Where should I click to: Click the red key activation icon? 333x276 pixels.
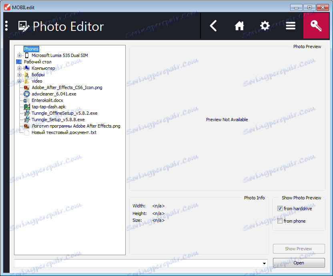pyautogui.click(x=316, y=26)
